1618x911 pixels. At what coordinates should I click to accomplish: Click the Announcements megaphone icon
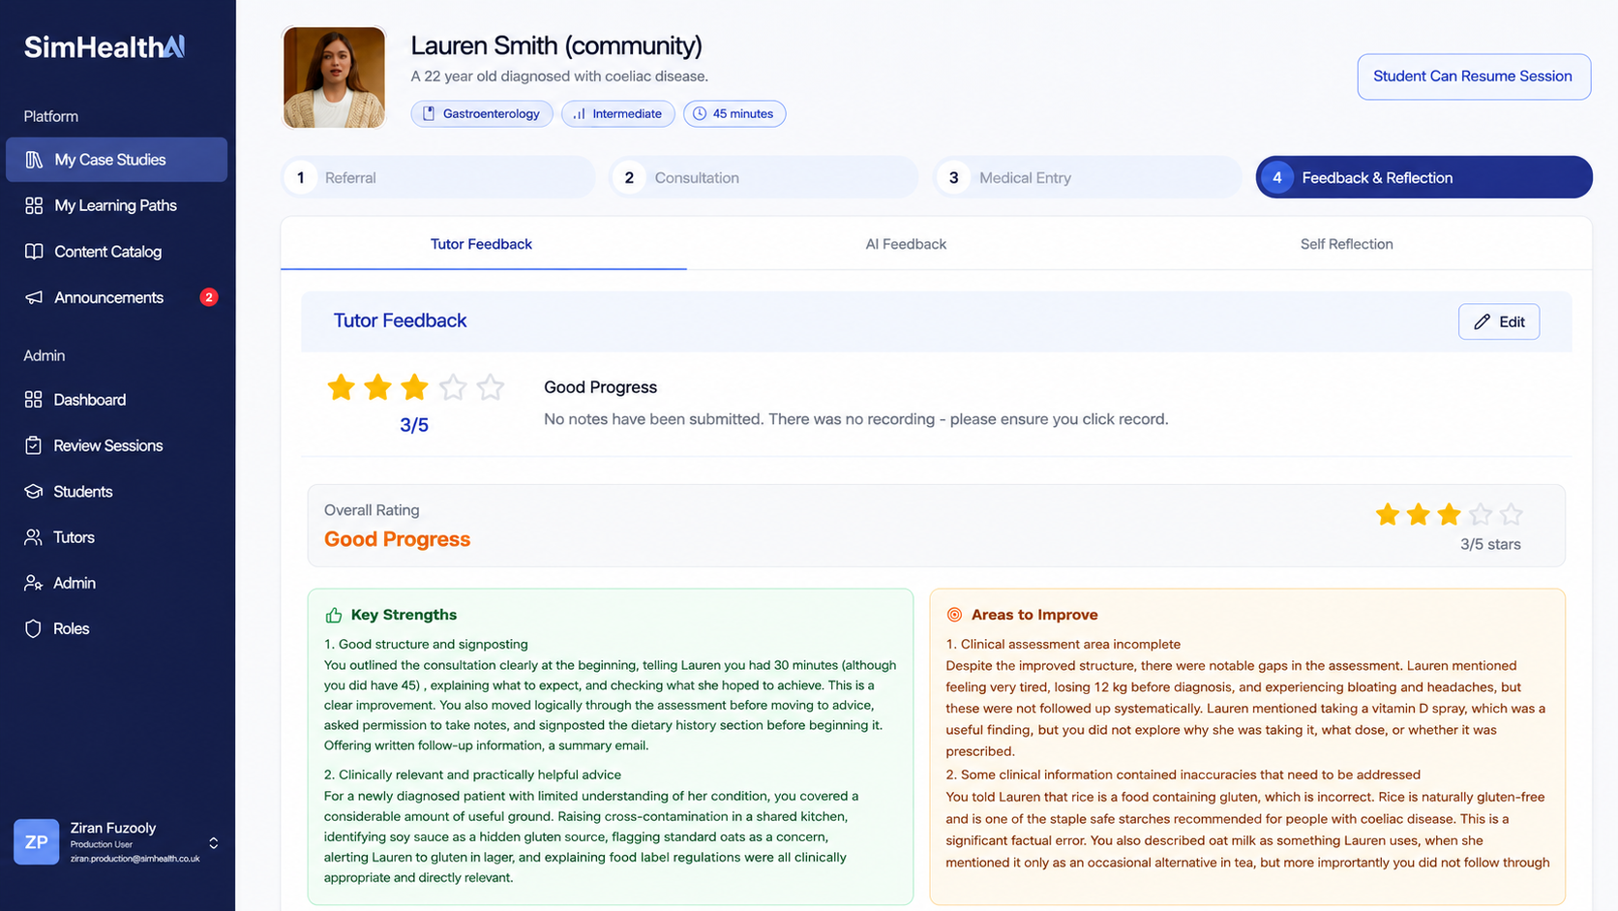[34, 297]
